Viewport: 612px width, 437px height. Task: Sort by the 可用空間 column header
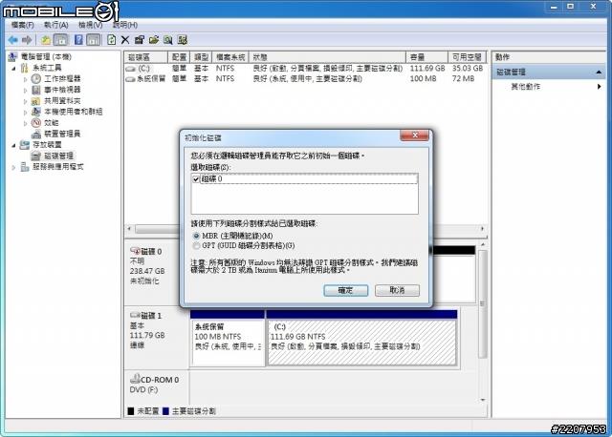click(x=467, y=57)
